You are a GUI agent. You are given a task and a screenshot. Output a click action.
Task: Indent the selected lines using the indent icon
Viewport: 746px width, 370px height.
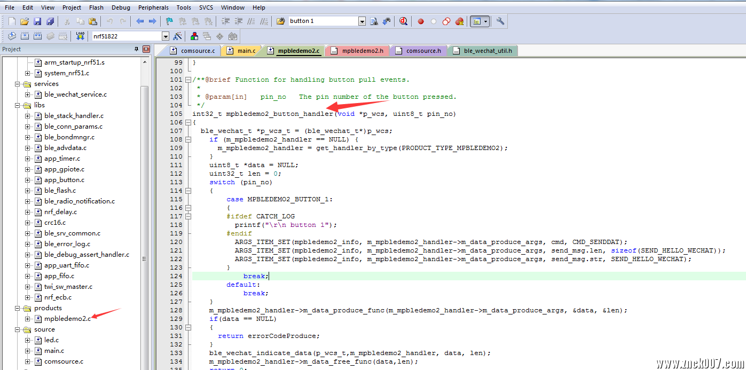(x=225, y=21)
